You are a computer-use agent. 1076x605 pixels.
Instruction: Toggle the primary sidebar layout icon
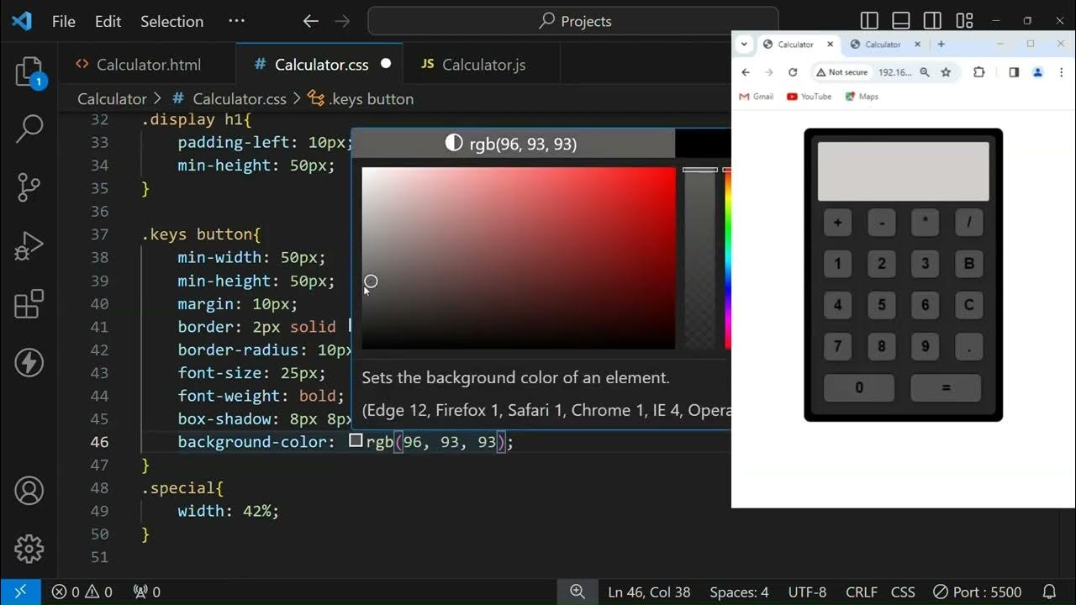tap(869, 21)
